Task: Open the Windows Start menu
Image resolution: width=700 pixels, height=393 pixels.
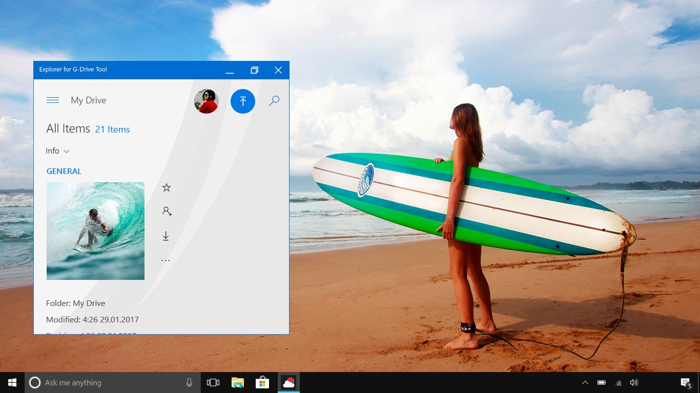Action: pyautogui.click(x=12, y=382)
